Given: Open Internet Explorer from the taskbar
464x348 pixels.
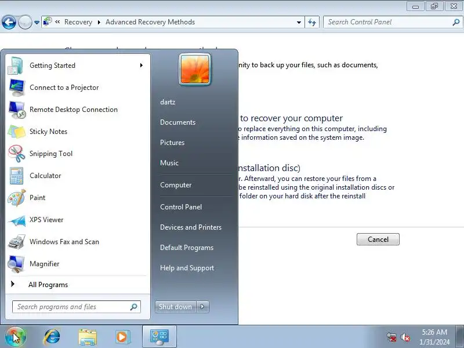Looking at the screenshot, I should (52, 337).
